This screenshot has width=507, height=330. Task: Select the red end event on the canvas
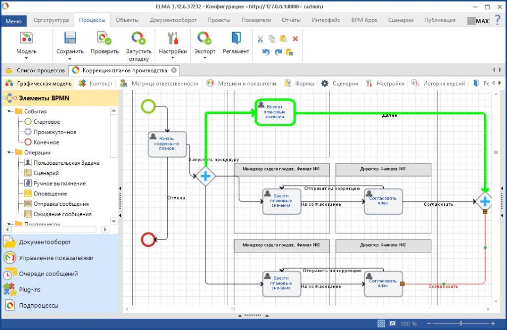coord(148,239)
